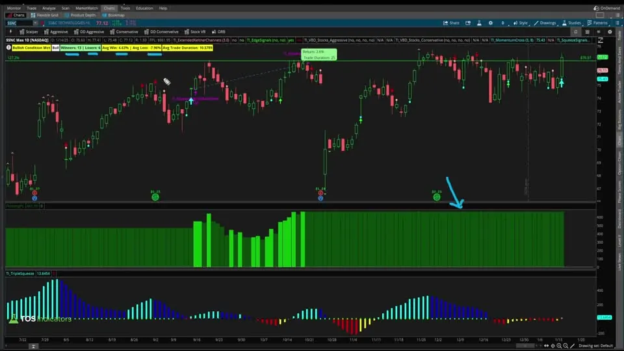
Task: Open the Drawing set: Default dropdown
Action: pyautogui.click(x=596, y=346)
